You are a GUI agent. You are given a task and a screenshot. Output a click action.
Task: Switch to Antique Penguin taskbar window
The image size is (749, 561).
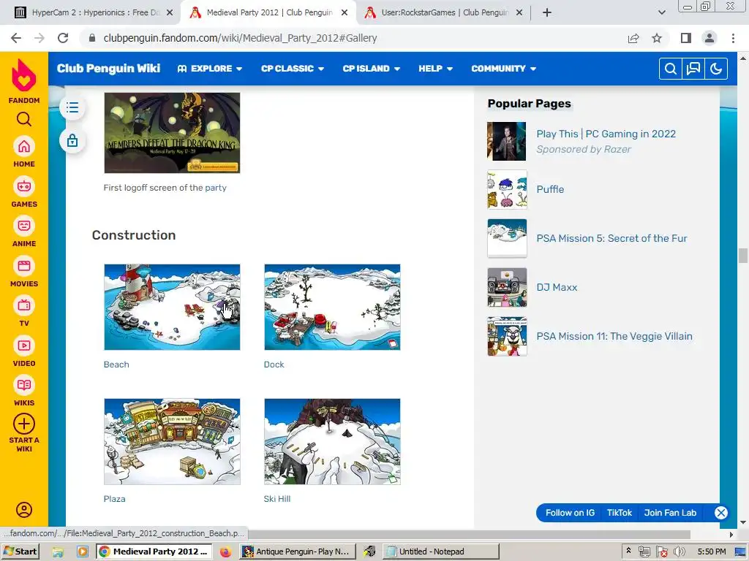297,552
